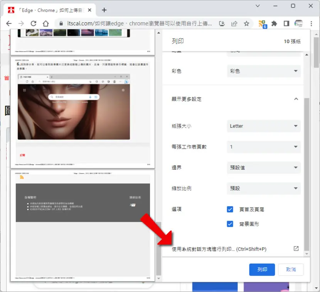Click the browser back arrow
Image resolution: width=320 pixels, height=292 pixels.
click(x=9, y=24)
